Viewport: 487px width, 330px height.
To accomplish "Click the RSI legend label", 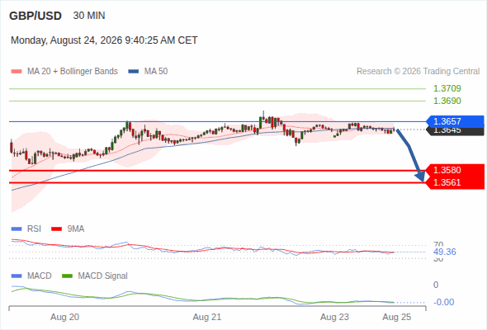I will [34, 229].
